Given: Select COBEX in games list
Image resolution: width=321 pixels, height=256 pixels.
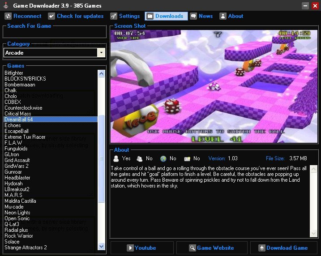Looking at the screenshot, I should (51, 102).
